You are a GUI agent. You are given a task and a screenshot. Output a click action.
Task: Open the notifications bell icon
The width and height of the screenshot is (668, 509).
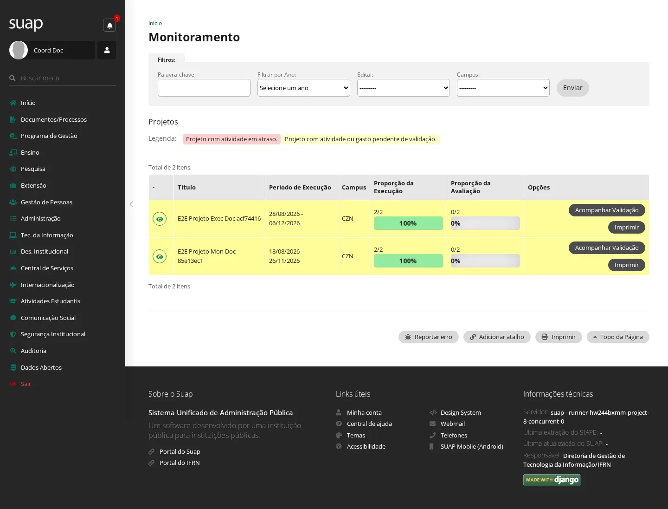(x=109, y=25)
